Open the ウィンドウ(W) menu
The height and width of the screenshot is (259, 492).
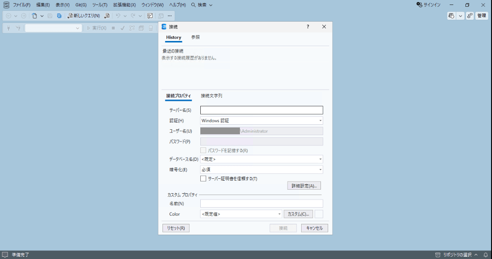pos(153,5)
